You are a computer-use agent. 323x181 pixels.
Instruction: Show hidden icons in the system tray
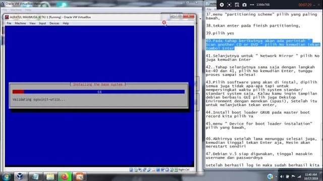(276, 176)
